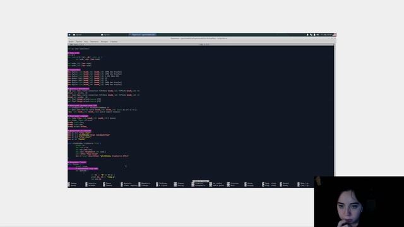Click the nano Записать shortcut label

point(92,183)
